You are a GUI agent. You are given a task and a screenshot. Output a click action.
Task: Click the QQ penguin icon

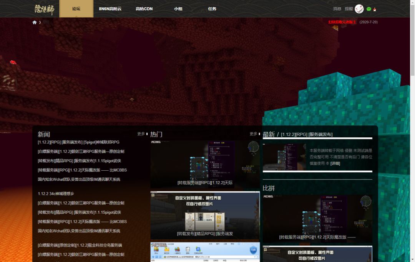[375, 9]
